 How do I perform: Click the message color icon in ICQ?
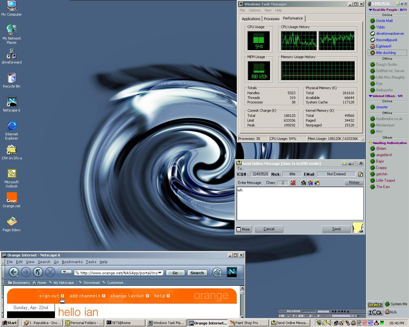click(317, 183)
